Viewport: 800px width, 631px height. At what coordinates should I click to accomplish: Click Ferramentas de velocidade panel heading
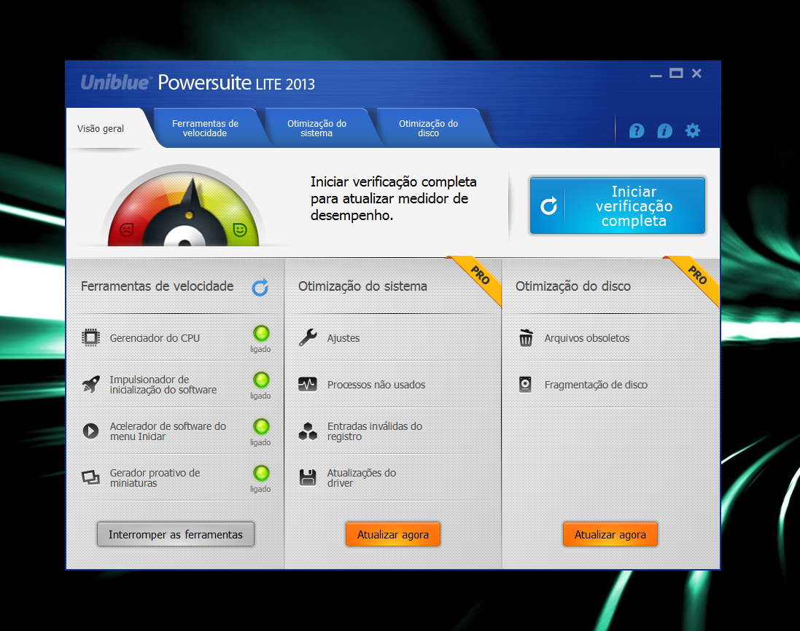157,286
